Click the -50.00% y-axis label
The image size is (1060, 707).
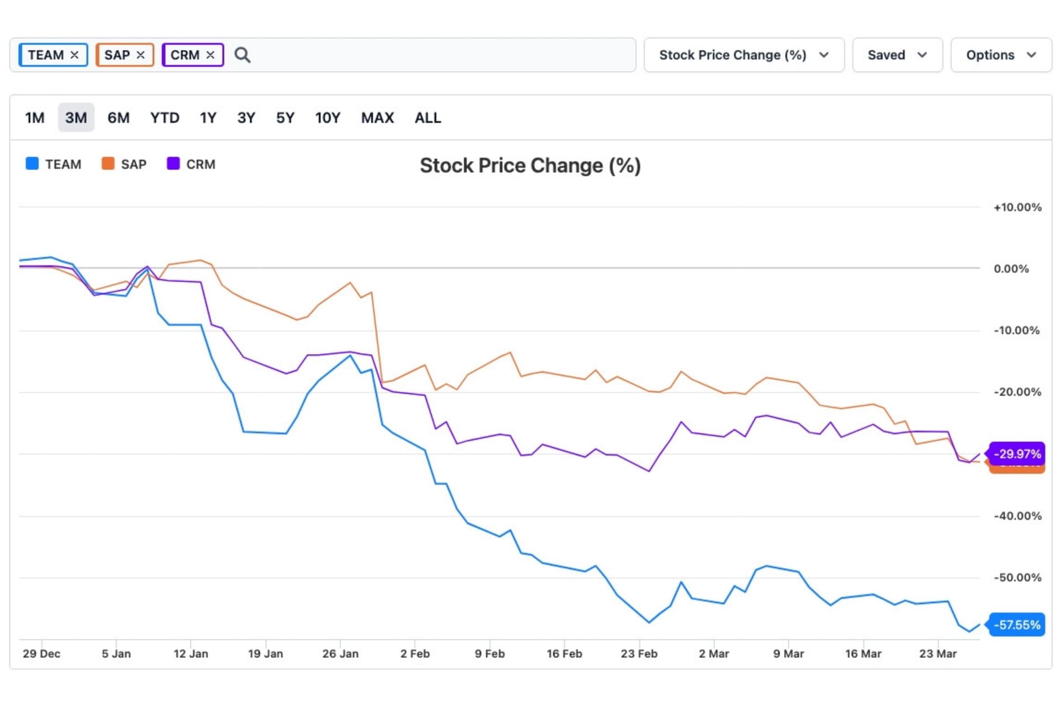[x=1017, y=578]
